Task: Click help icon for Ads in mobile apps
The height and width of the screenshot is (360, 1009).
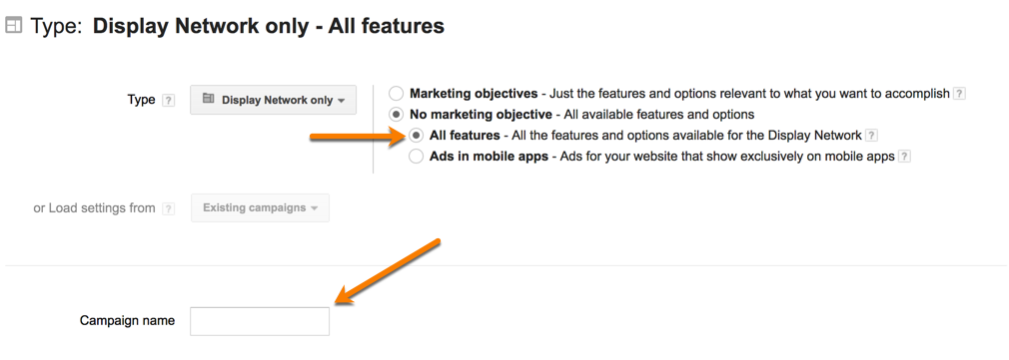Action: pos(904,157)
